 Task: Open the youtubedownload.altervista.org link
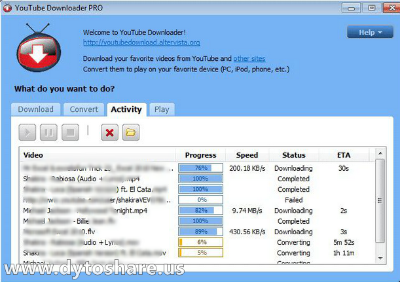(141, 43)
